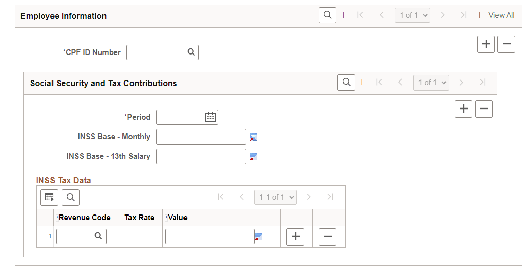Sort by the Revenue Code column header
This screenshot has height=269, width=525.
click(85, 218)
